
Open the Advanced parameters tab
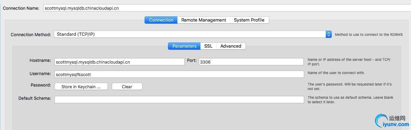(231, 46)
